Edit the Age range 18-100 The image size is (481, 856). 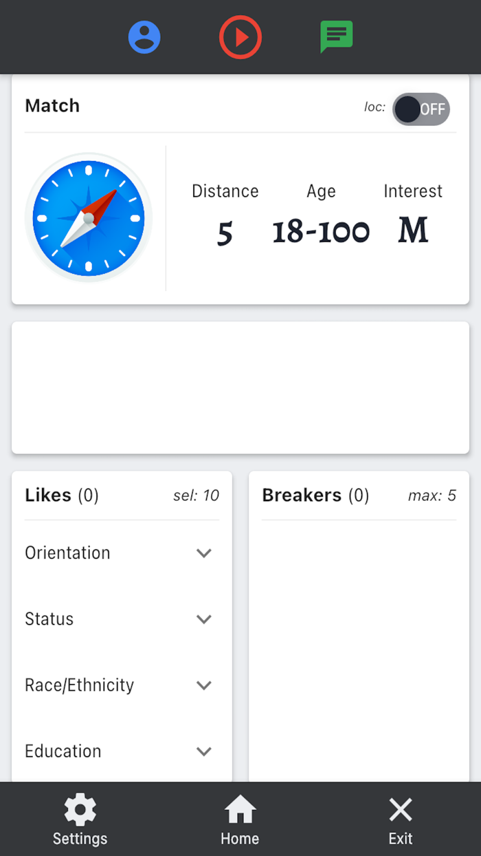click(321, 233)
